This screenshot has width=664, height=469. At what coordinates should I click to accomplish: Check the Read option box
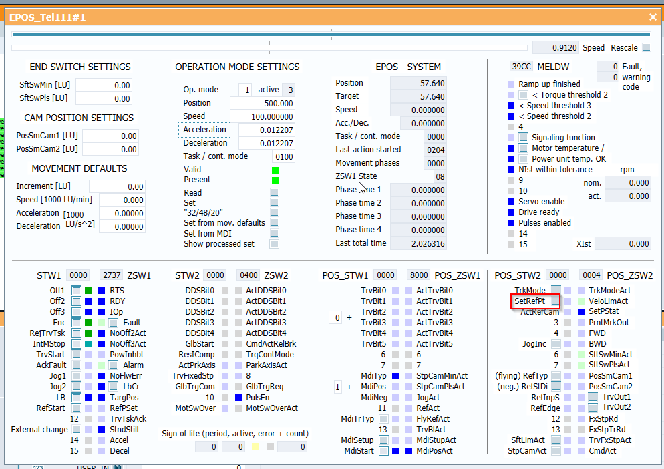tap(275, 193)
